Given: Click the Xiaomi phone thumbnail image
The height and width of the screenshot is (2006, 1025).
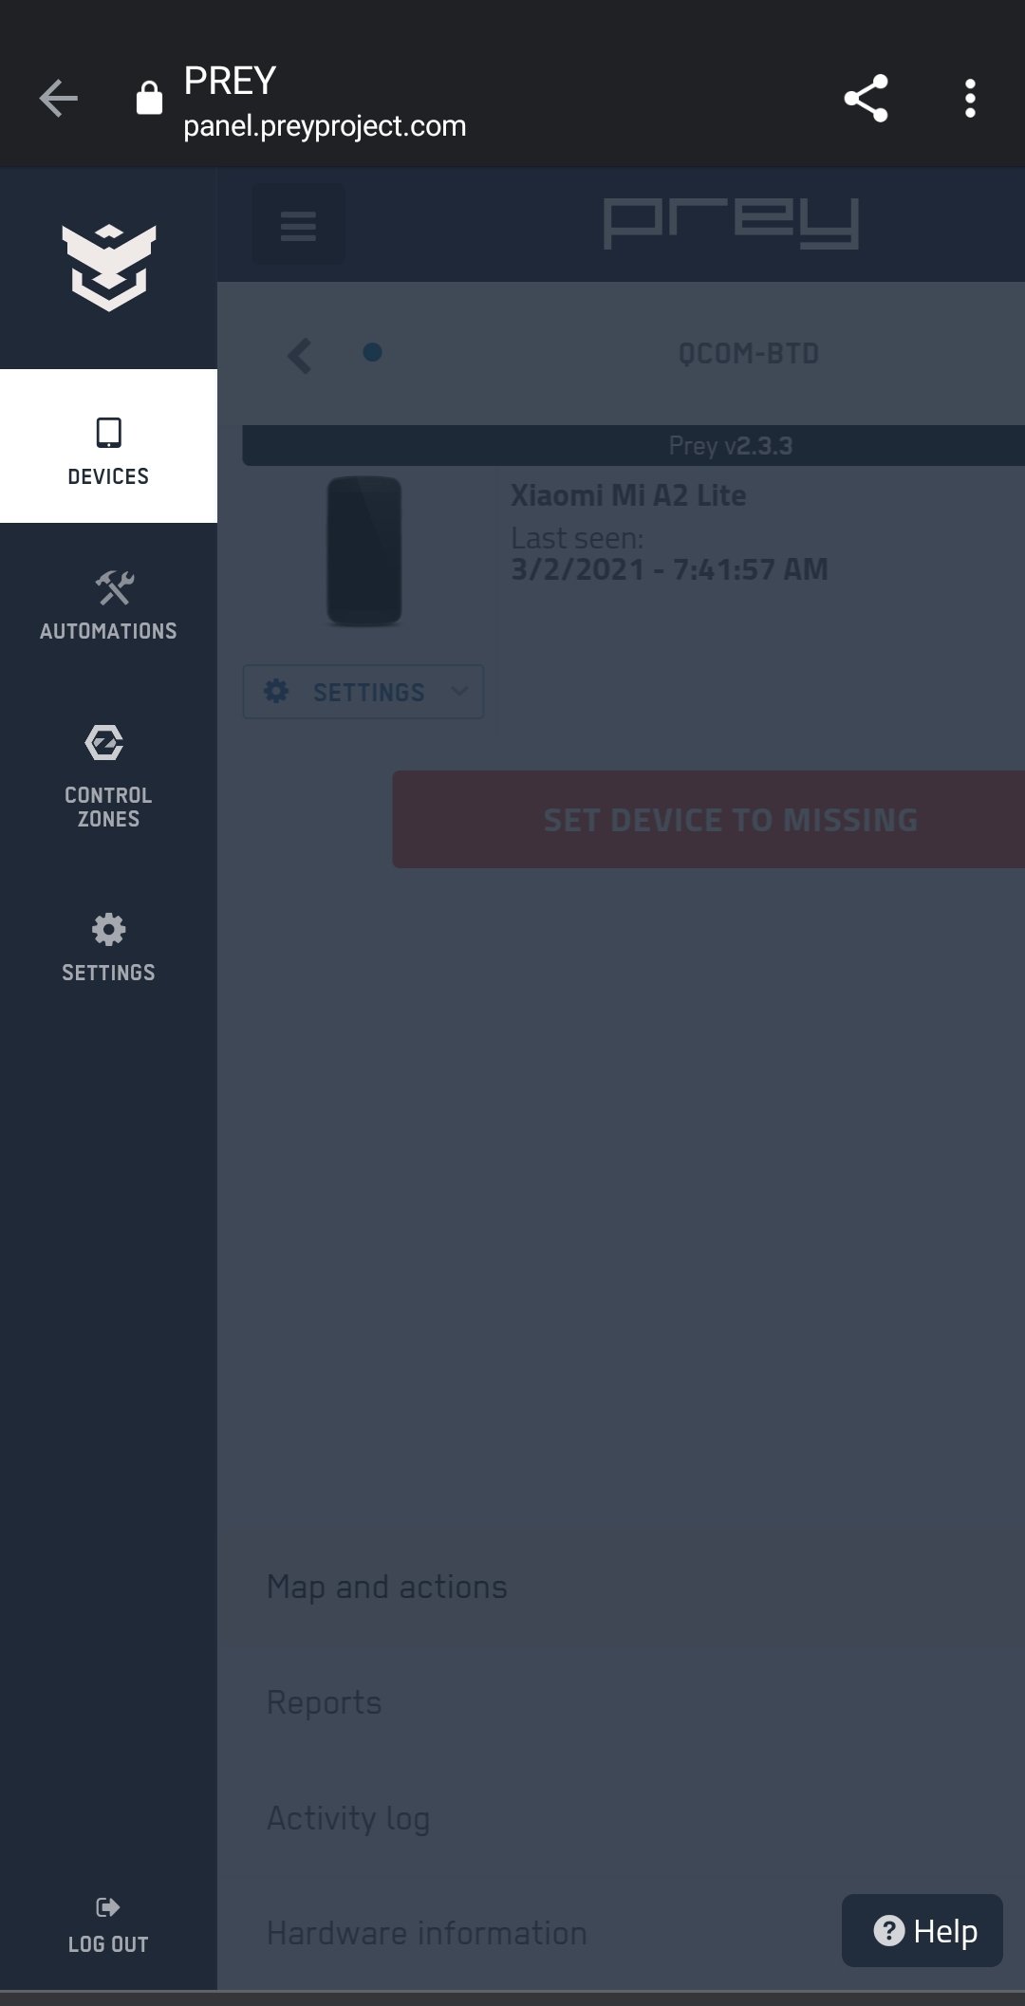Looking at the screenshot, I should (x=364, y=551).
